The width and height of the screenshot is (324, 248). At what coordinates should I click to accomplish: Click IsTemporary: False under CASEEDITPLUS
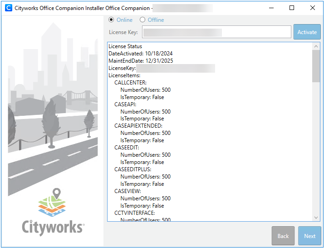142,184
